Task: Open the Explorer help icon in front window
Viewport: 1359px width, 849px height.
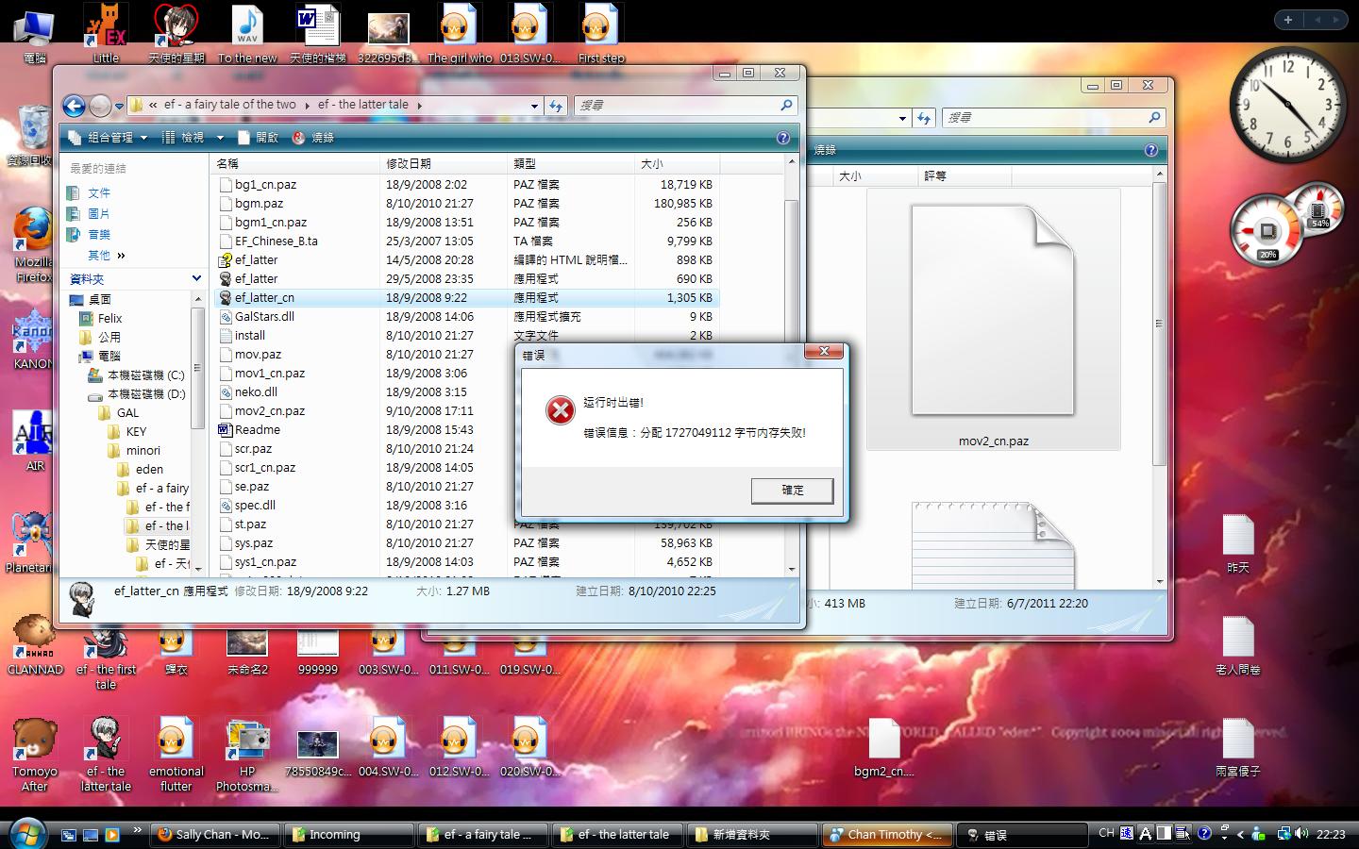Action: pyautogui.click(x=782, y=138)
